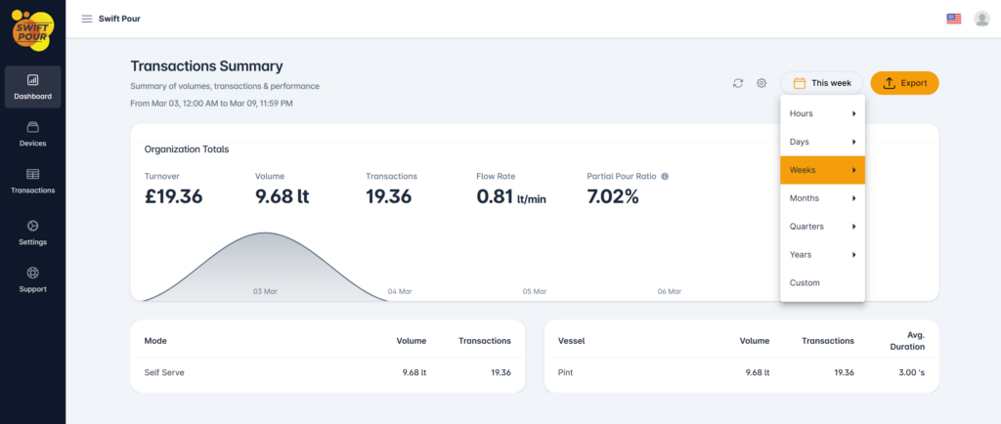Viewport: 1001px width, 424px height.
Task: Open the user profile avatar
Action: click(x=981, y=19)
